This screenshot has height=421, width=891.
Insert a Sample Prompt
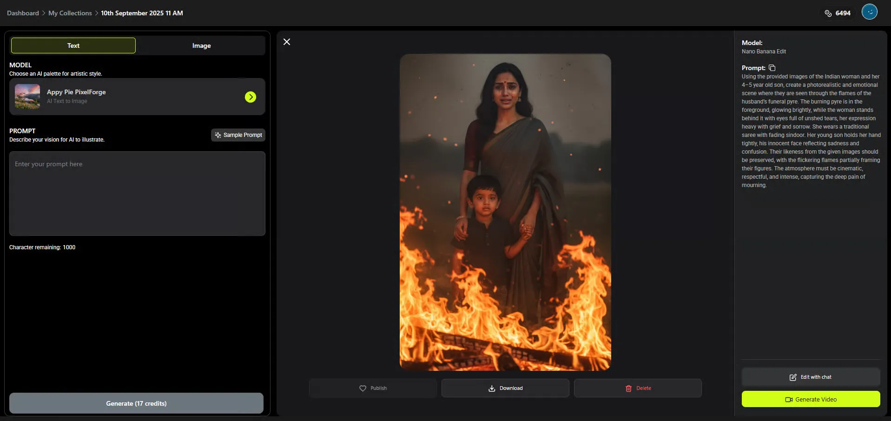tap(238, 135)
